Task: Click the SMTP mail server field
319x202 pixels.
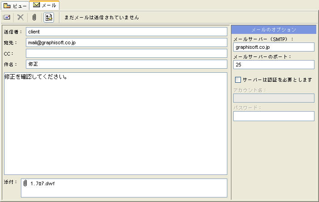Action: (274, 47)
